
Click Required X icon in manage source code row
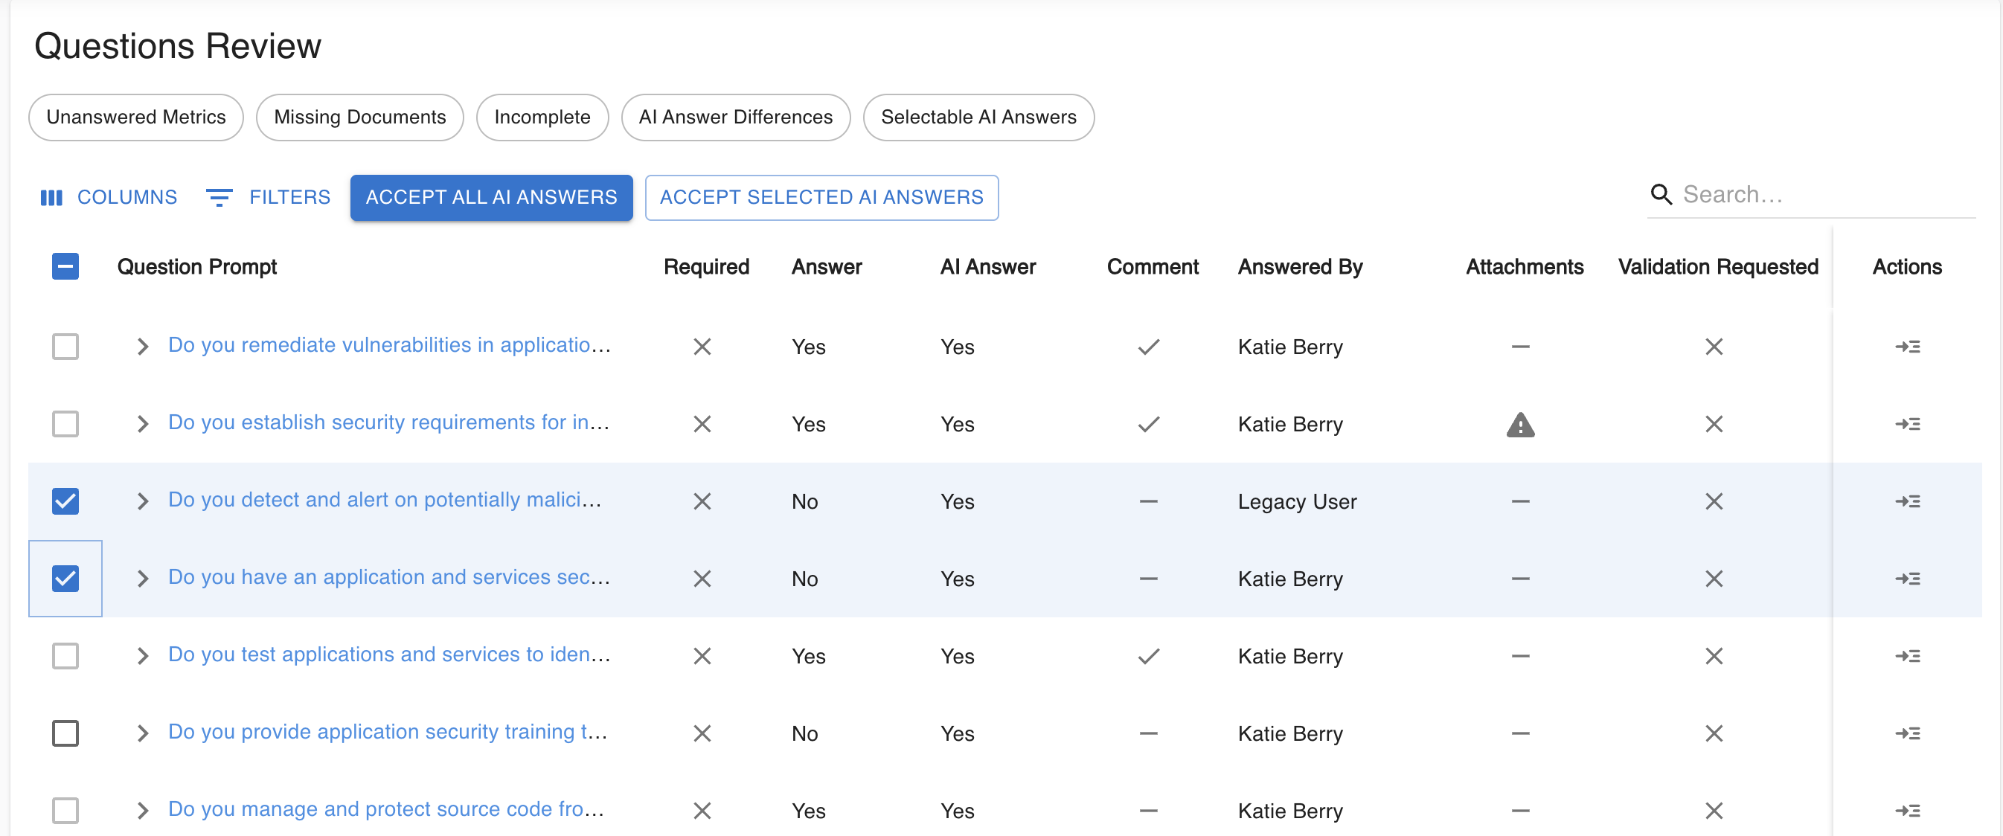(702, 811)
